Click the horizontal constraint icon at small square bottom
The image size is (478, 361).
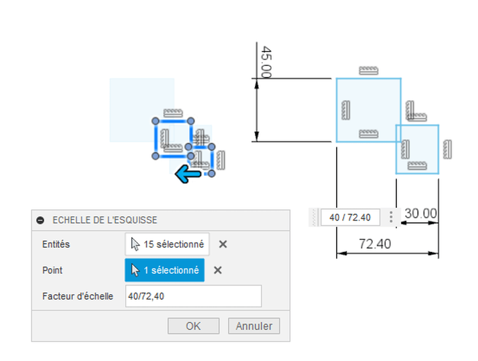417,166
